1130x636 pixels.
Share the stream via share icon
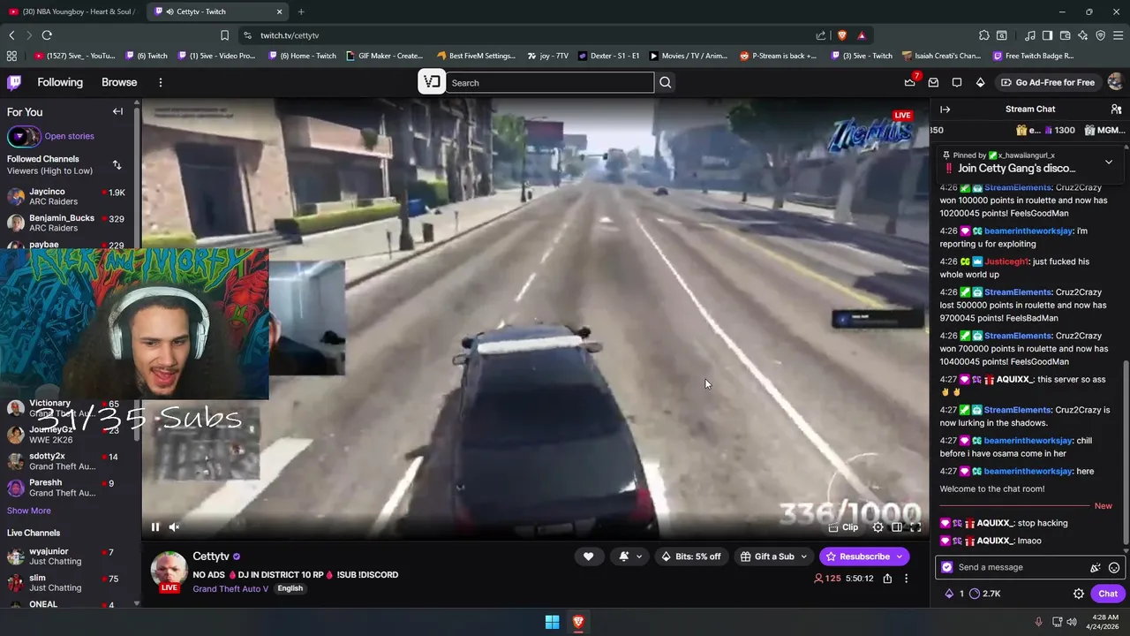pyautogui.click(x=887, y=579)
